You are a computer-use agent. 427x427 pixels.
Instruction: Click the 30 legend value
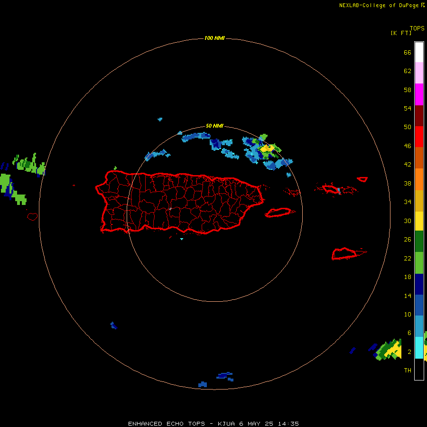(x=408, y=221)
